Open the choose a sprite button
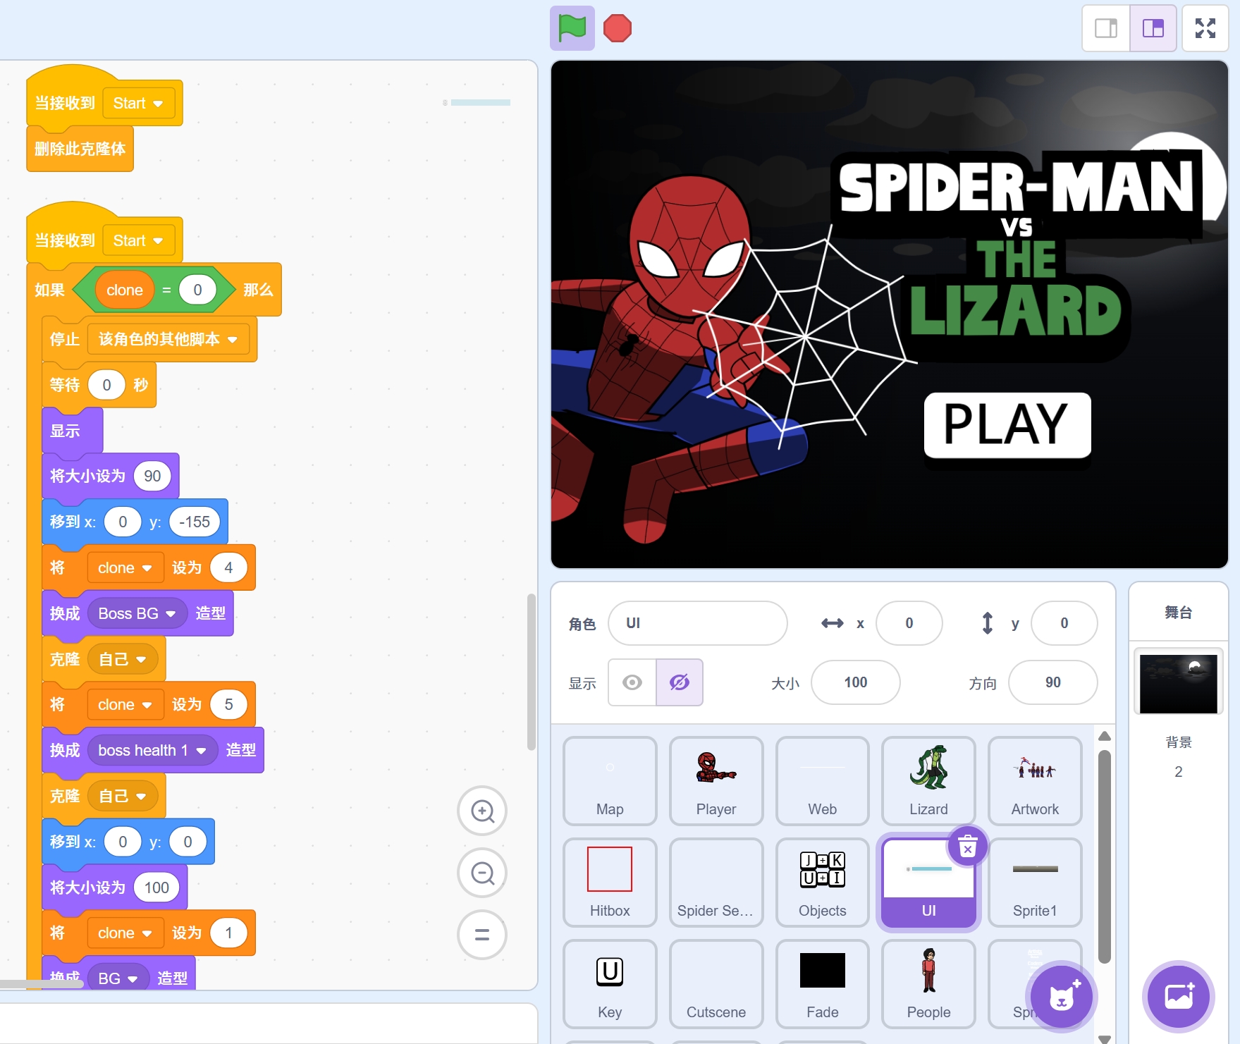This screenshot has height=1044, width=1240. pyautogui.click(x=1061, y=997)
